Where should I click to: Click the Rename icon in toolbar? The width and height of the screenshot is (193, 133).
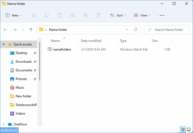pos(73,15)
